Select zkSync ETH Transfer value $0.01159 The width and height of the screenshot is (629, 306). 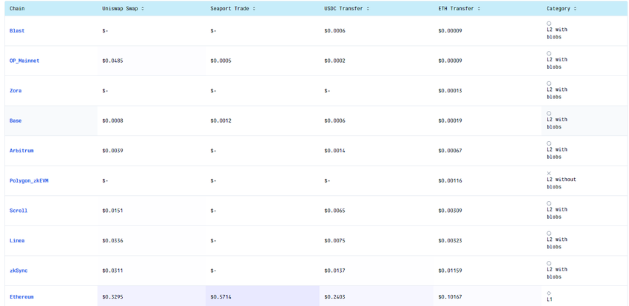(450, 271)
